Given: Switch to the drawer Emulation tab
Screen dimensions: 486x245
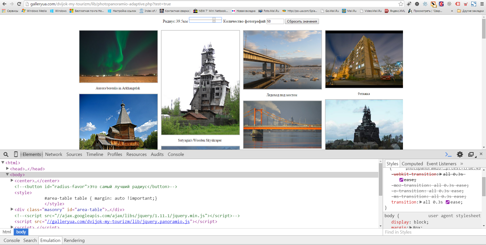Looking at the screenshot, I should [50, 240].
